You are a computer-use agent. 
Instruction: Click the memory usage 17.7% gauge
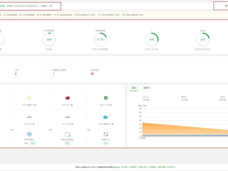(100, 40)
